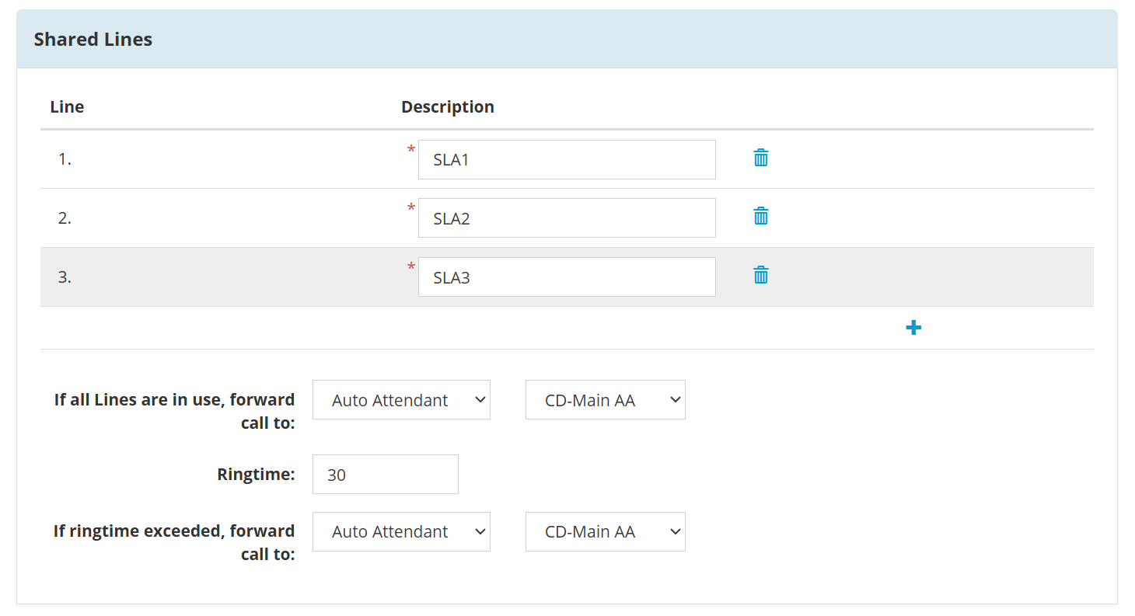1135x616 pixels.
Task: Select line row number 1
Action: (x=567, y=159)
